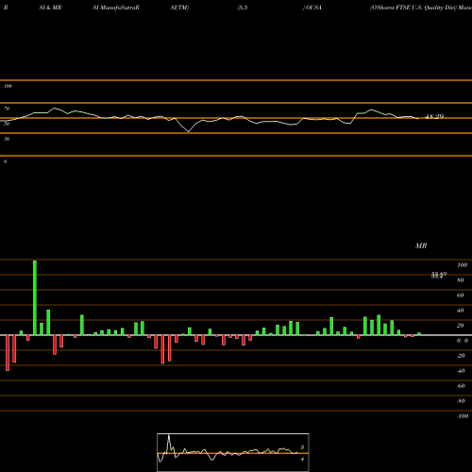Click the RSI axis label 30
Screen dimensions: 472x472
click(x=7, y=139)
